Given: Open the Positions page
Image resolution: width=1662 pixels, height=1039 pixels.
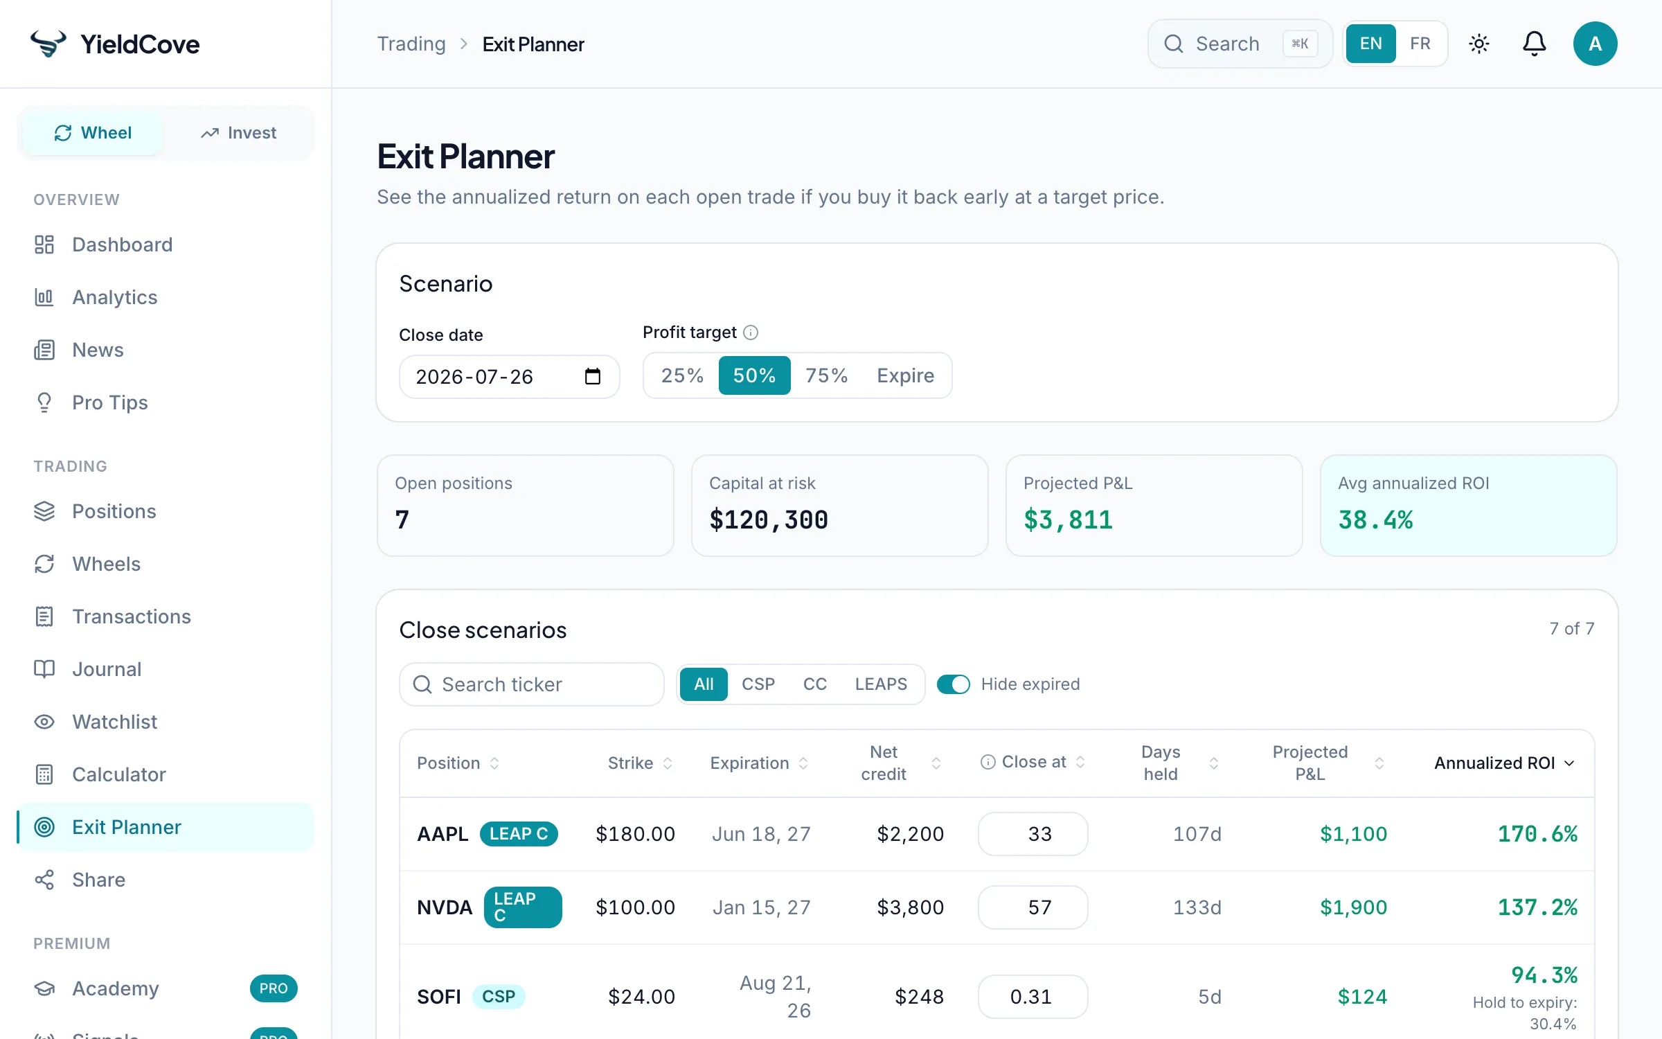Looking at the screenshot, I should (x=165, y=511).
